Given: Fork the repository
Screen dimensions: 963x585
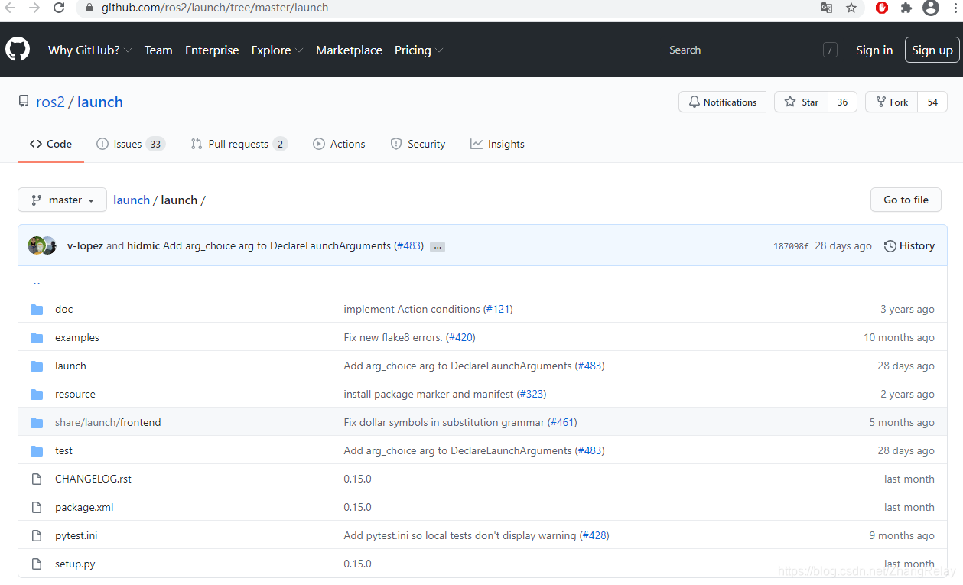Looking at the screenshot, I should pyautogui.click(x=891, y=102).
